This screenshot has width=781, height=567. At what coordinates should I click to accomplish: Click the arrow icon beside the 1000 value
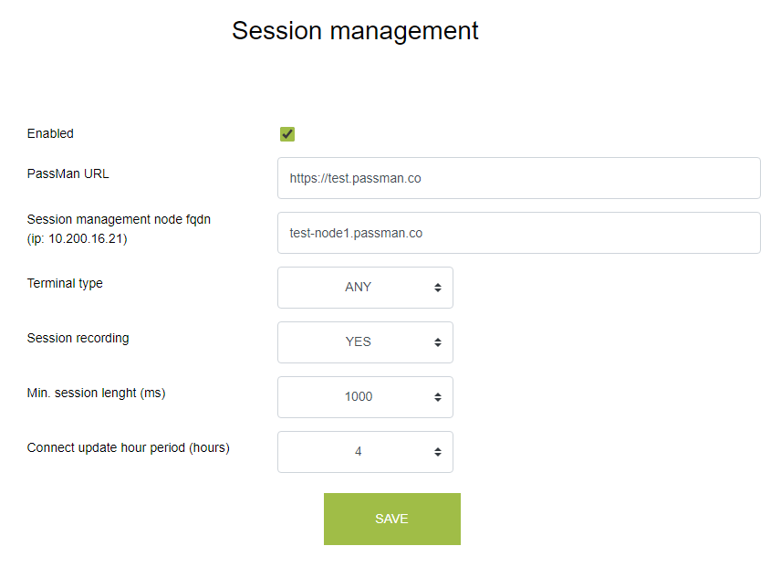438,397
